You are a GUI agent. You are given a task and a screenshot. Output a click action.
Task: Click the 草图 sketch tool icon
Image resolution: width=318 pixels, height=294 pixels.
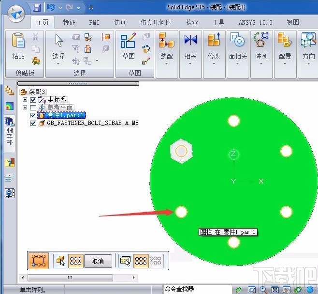(x=128, y=40)
